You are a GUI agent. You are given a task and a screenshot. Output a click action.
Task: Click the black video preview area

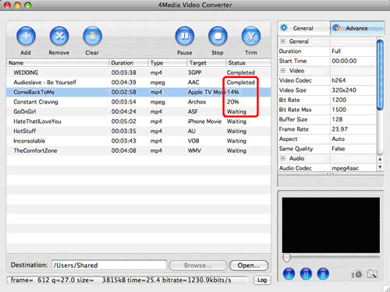click(x=331, y=225)
